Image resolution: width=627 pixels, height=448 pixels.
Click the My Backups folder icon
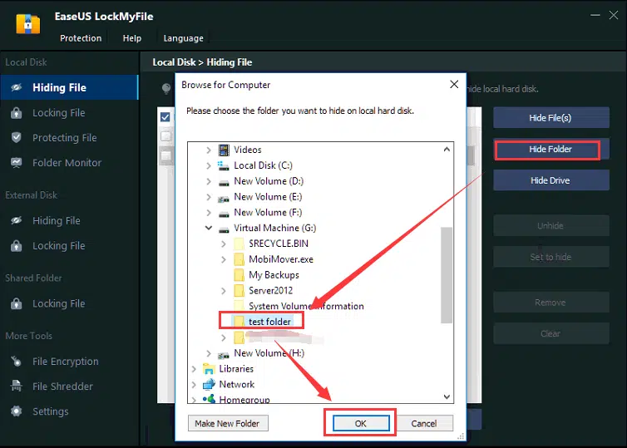coord(239,275)
